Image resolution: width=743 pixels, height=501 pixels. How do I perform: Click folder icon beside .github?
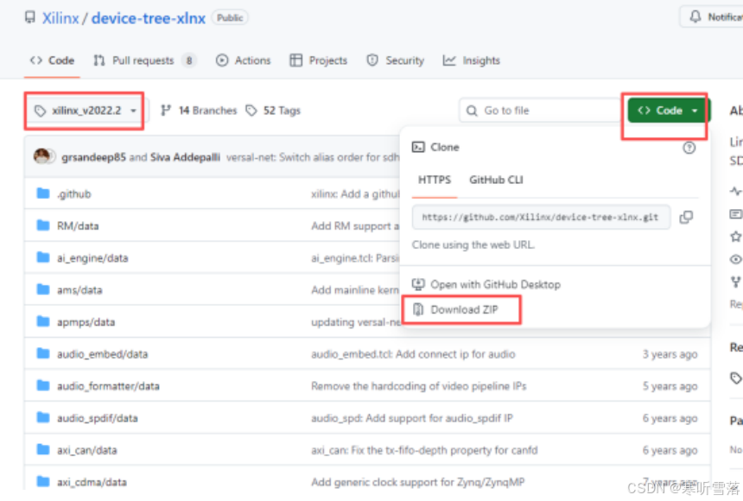pos(43,193)
